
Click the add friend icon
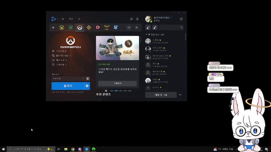pos(148,28)
